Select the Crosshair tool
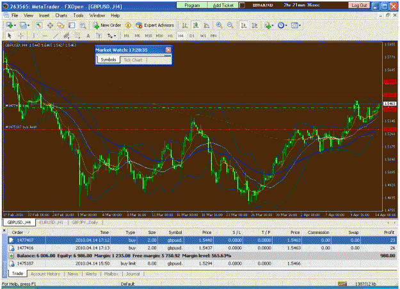This screenshot has height=289, width=400. pos(21,36)
